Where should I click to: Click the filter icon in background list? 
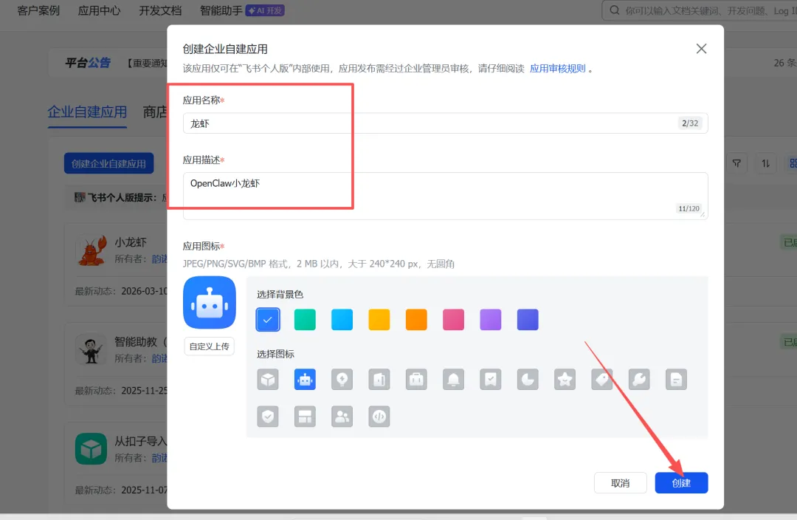point(736,163)
